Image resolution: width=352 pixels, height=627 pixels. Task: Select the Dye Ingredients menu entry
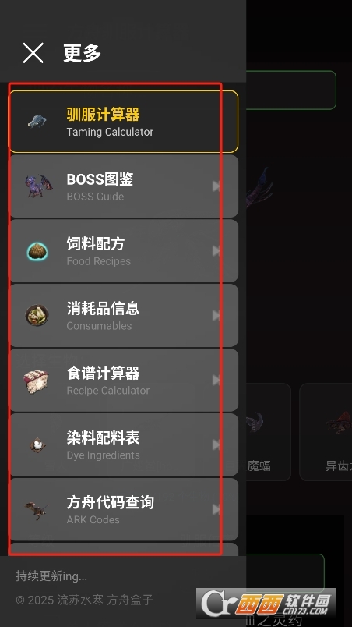[x=123, y=445]
